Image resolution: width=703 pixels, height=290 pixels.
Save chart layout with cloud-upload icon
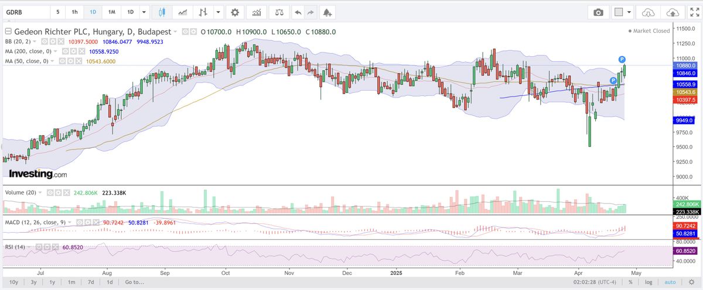pyautogui.click(x=673, y=12)
